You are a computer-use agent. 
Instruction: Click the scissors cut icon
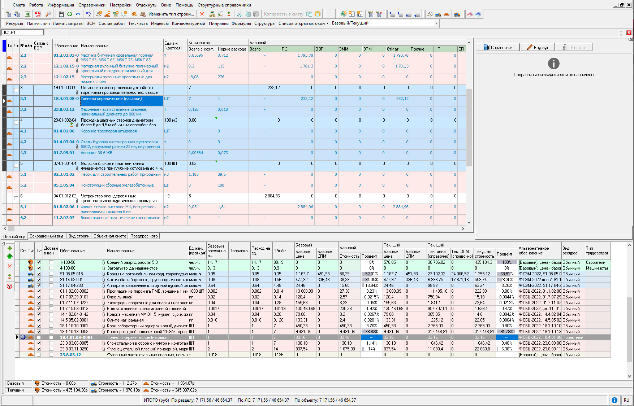click(239, 14)
